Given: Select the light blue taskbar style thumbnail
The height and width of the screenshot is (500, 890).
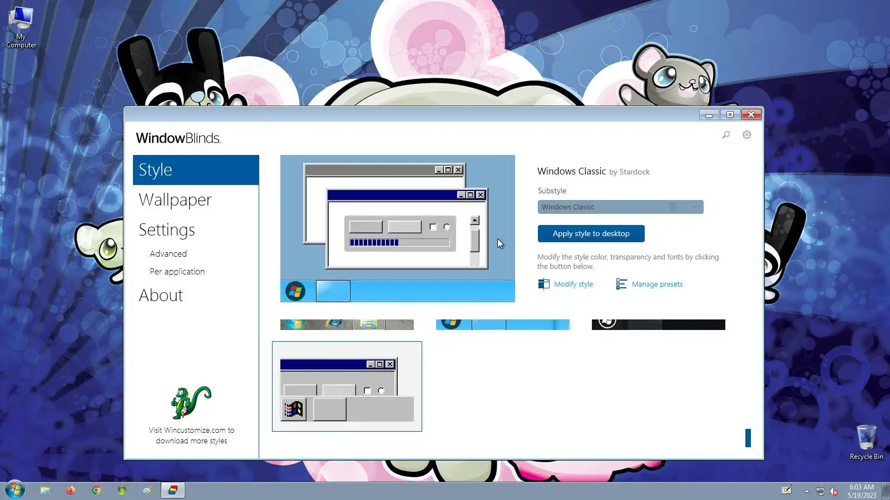Looking at the screenshot, I should point(503,324).
